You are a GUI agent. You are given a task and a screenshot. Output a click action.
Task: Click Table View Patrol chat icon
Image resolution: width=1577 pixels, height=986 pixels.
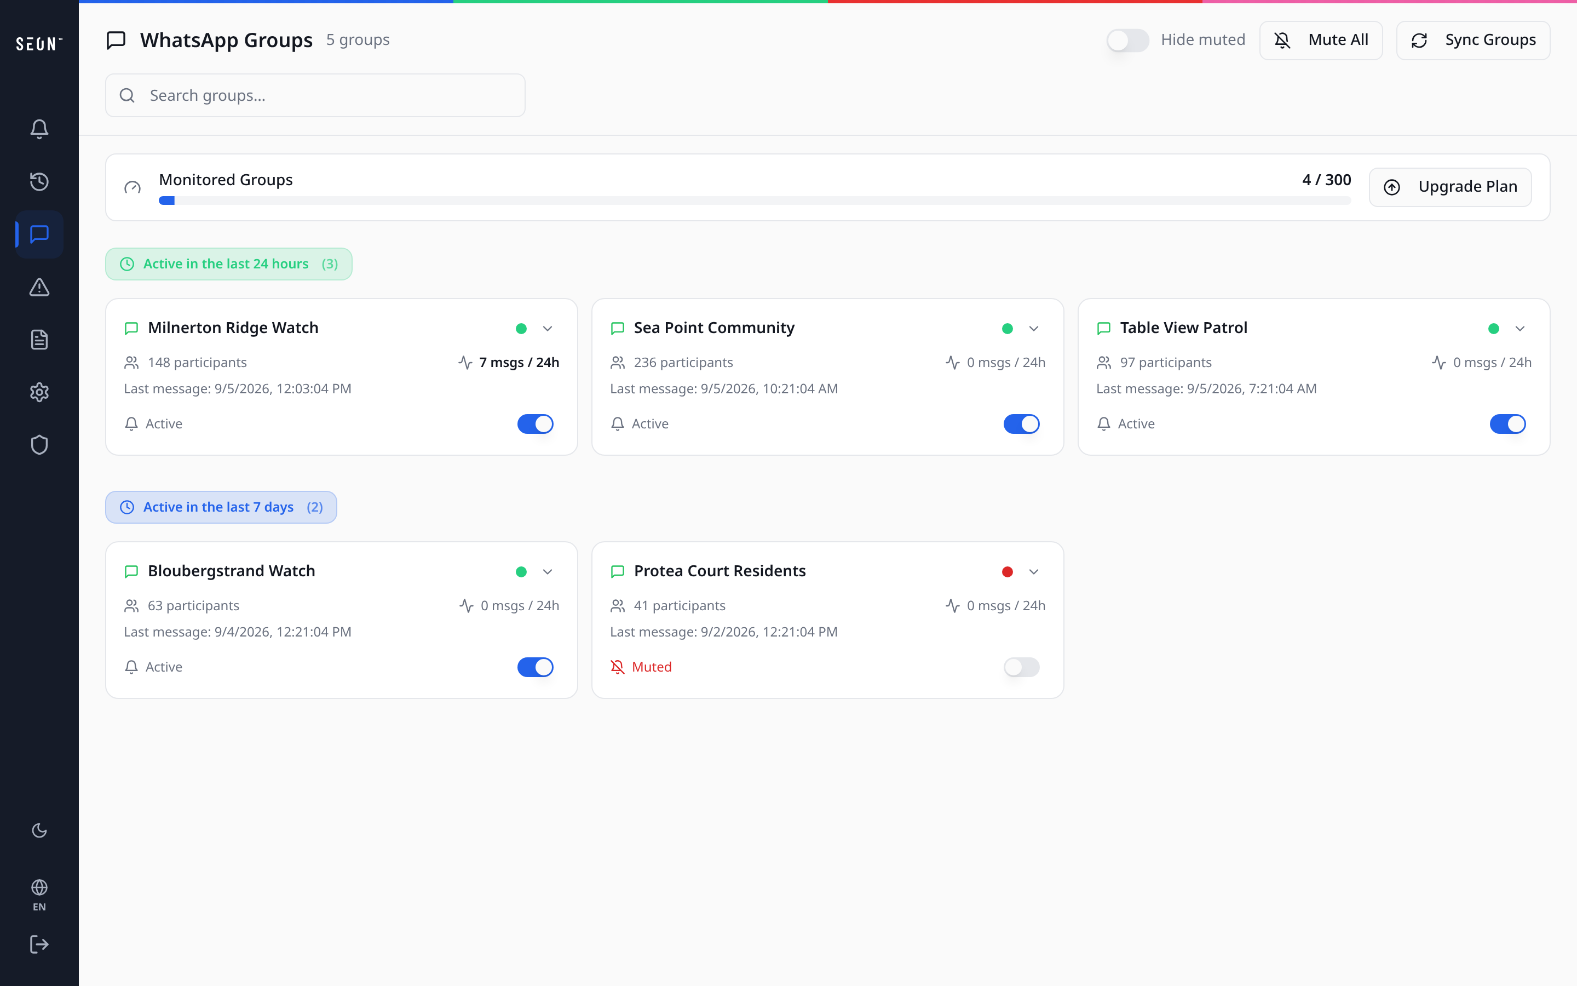[x=1103, y=328]
